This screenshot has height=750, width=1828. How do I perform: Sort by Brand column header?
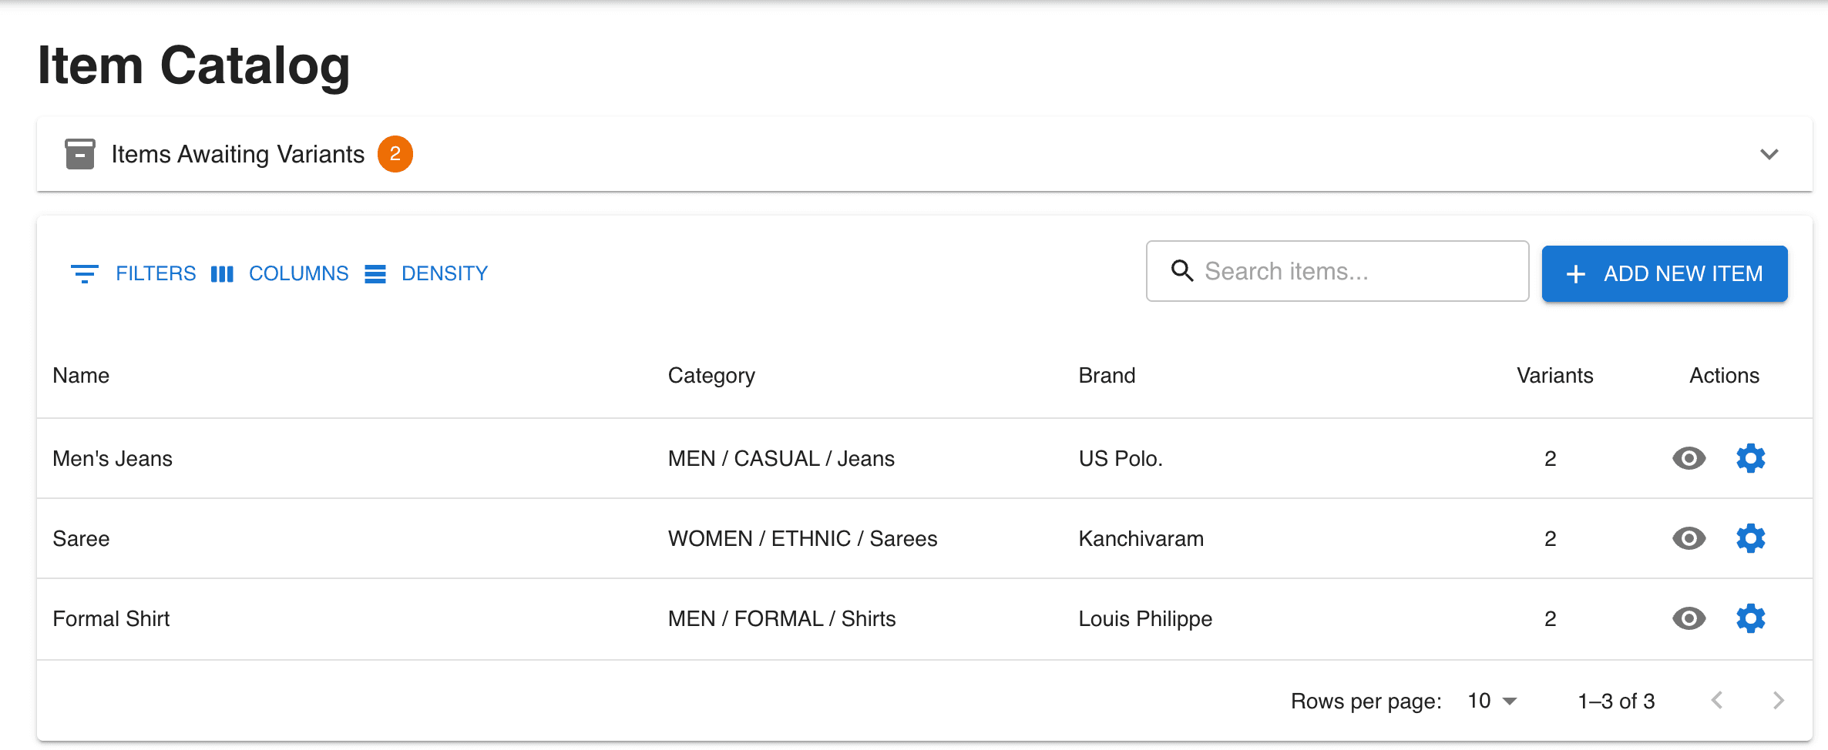point(1107,375)
